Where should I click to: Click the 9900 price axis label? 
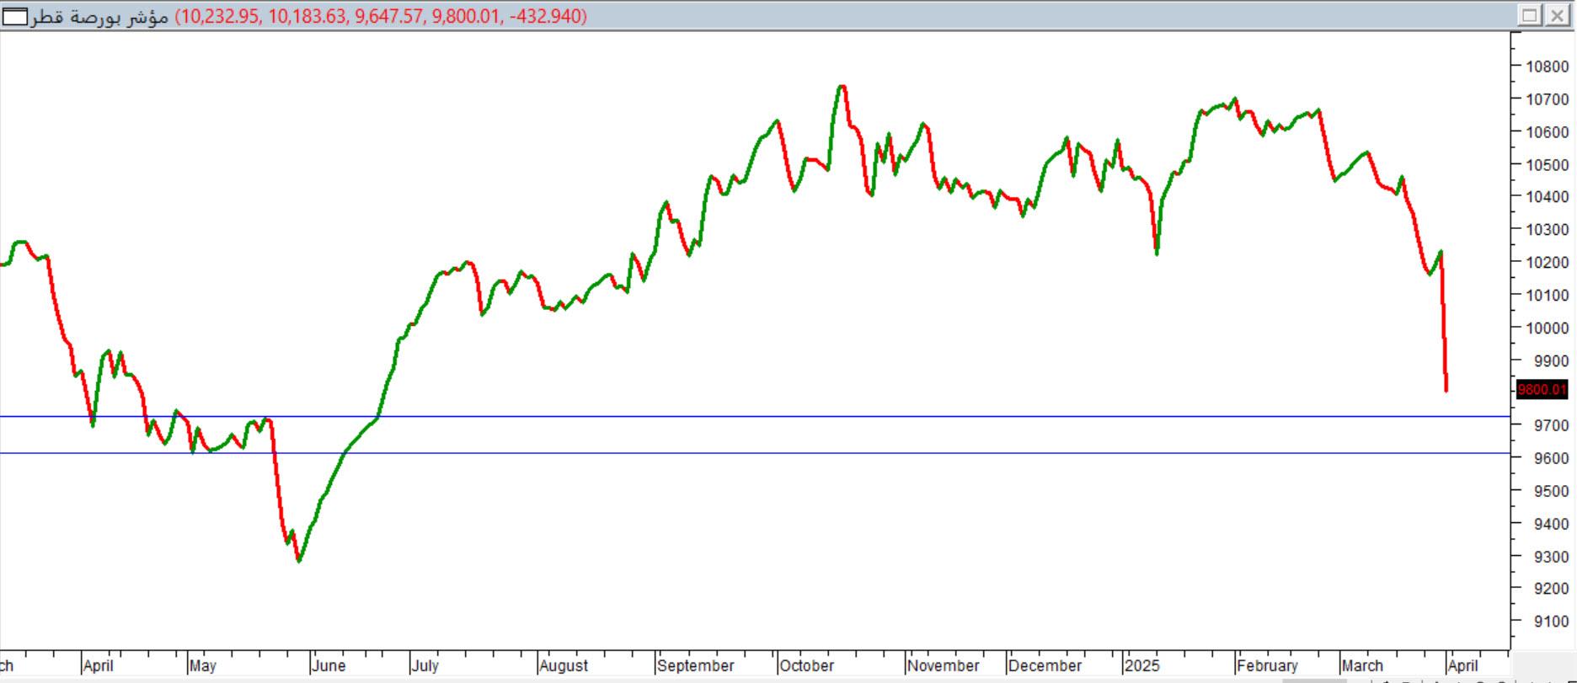[x=1551, y=361]
